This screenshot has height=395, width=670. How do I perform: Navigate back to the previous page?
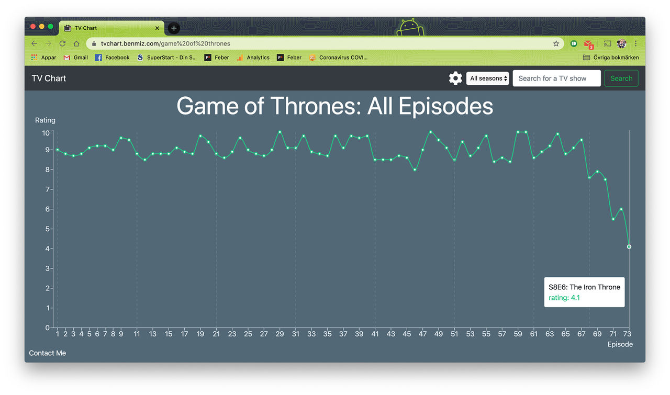tap(35, 43)
